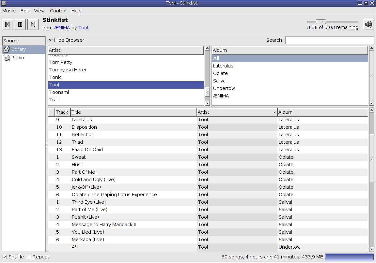Open the volume control speaker icon
The image size is (376, 263).
[x=368, y=24]
